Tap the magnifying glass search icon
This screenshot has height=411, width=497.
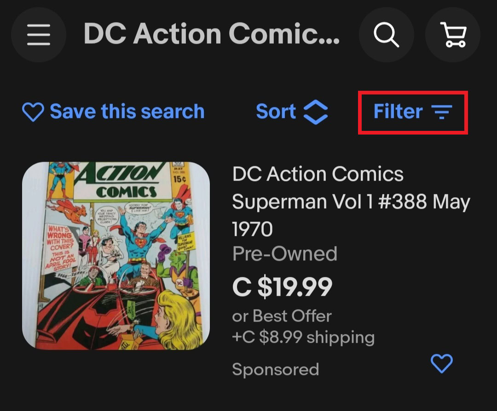[x=386, y=35]
